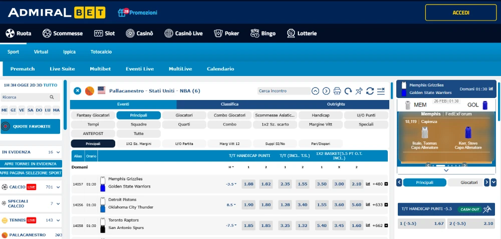The image size is (501, 239).
Task: Click the widget carousel pagination dots
Action: [446, 165]
